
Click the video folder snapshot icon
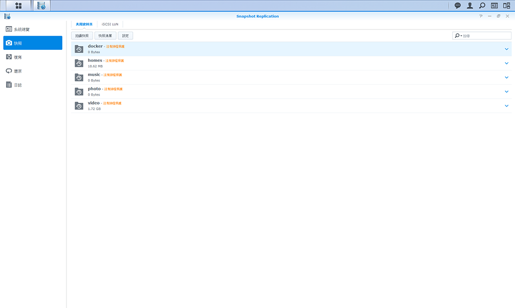[x=79, y=106]
